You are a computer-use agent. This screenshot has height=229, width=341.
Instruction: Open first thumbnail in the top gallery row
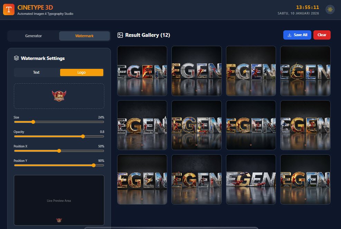(x=142, y=71)
